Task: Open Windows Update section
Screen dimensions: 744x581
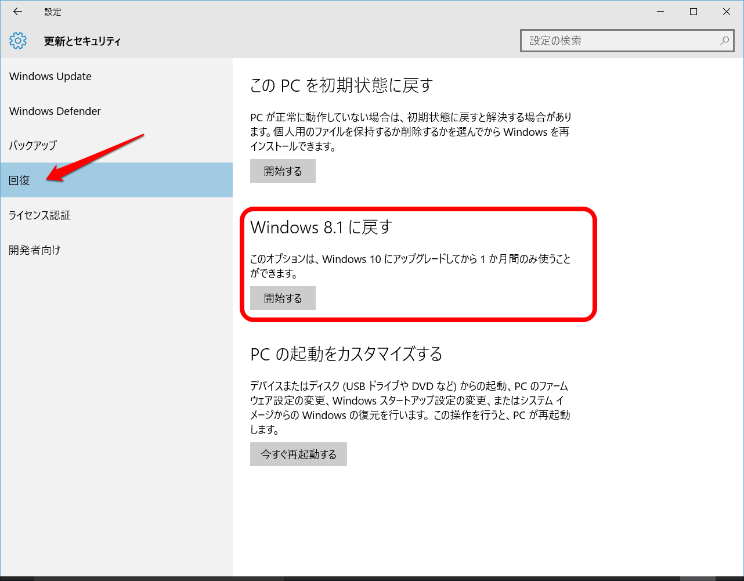Action: 116,76
